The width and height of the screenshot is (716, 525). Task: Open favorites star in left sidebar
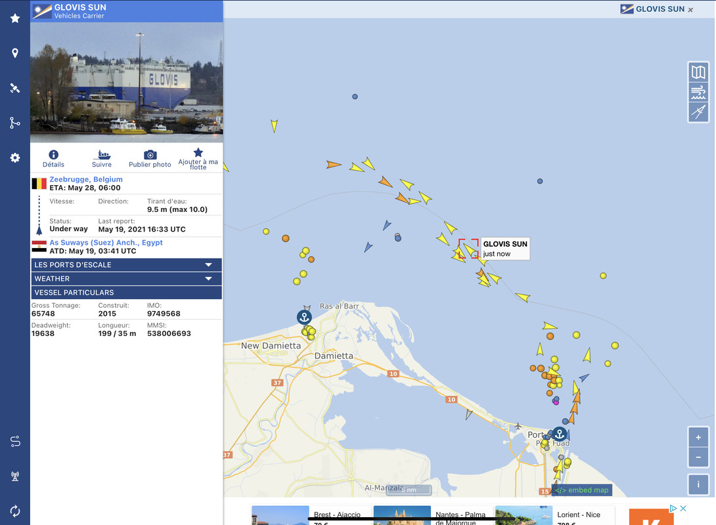[x=15, y=18]
